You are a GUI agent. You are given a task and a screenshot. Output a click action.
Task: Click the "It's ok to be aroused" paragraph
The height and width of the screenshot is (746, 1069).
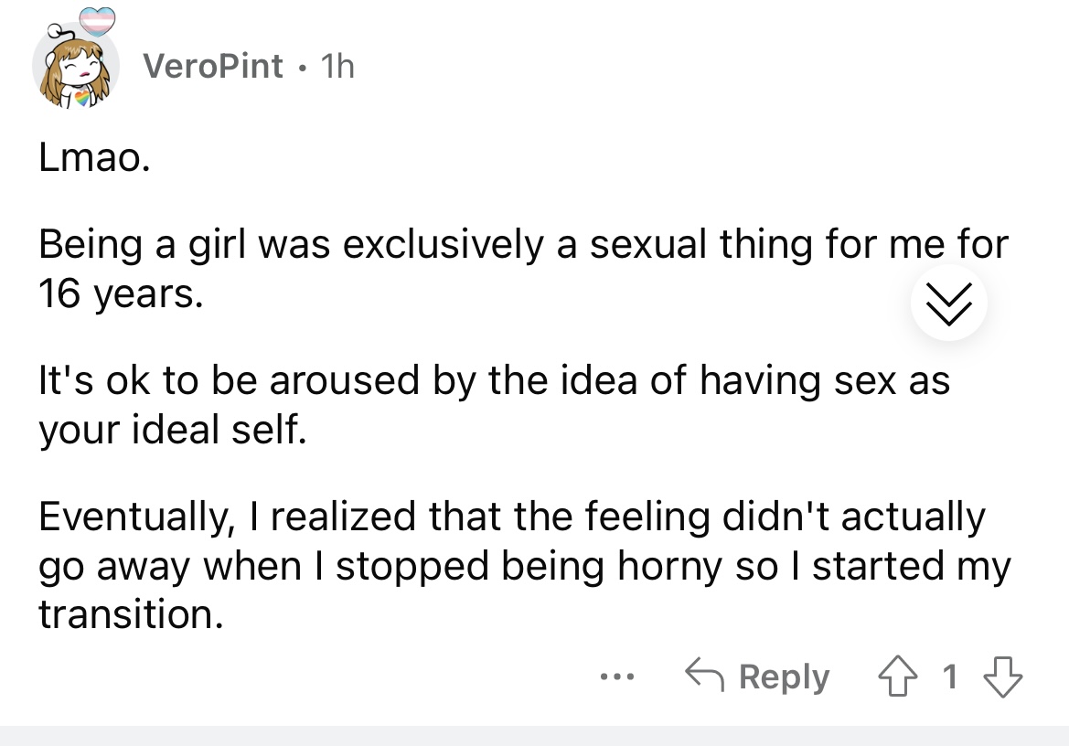494,380
